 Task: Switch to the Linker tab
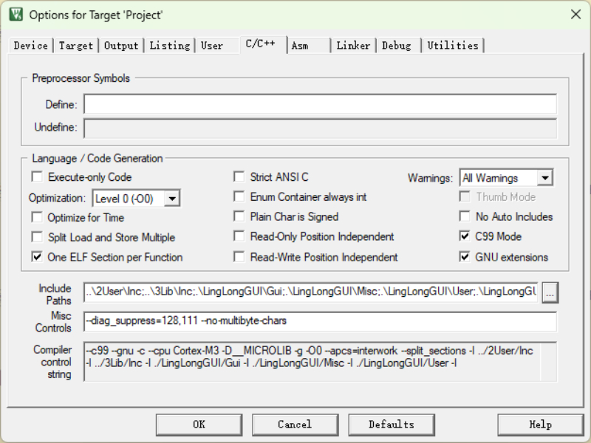pos(353,46)
